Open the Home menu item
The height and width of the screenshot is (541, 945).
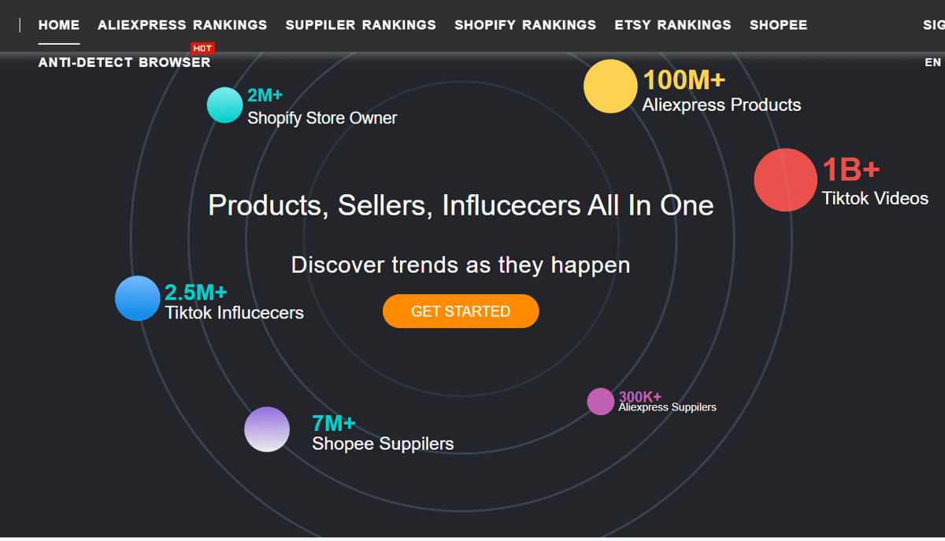[59, 25]
